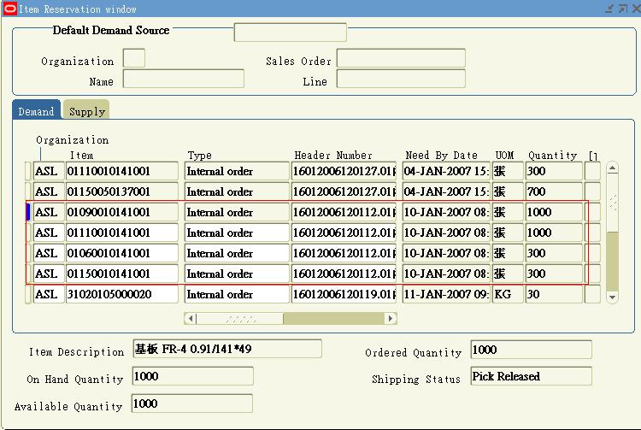Click the On Hand Quantity field
641x430 pixels.
(x=193, y=376)
